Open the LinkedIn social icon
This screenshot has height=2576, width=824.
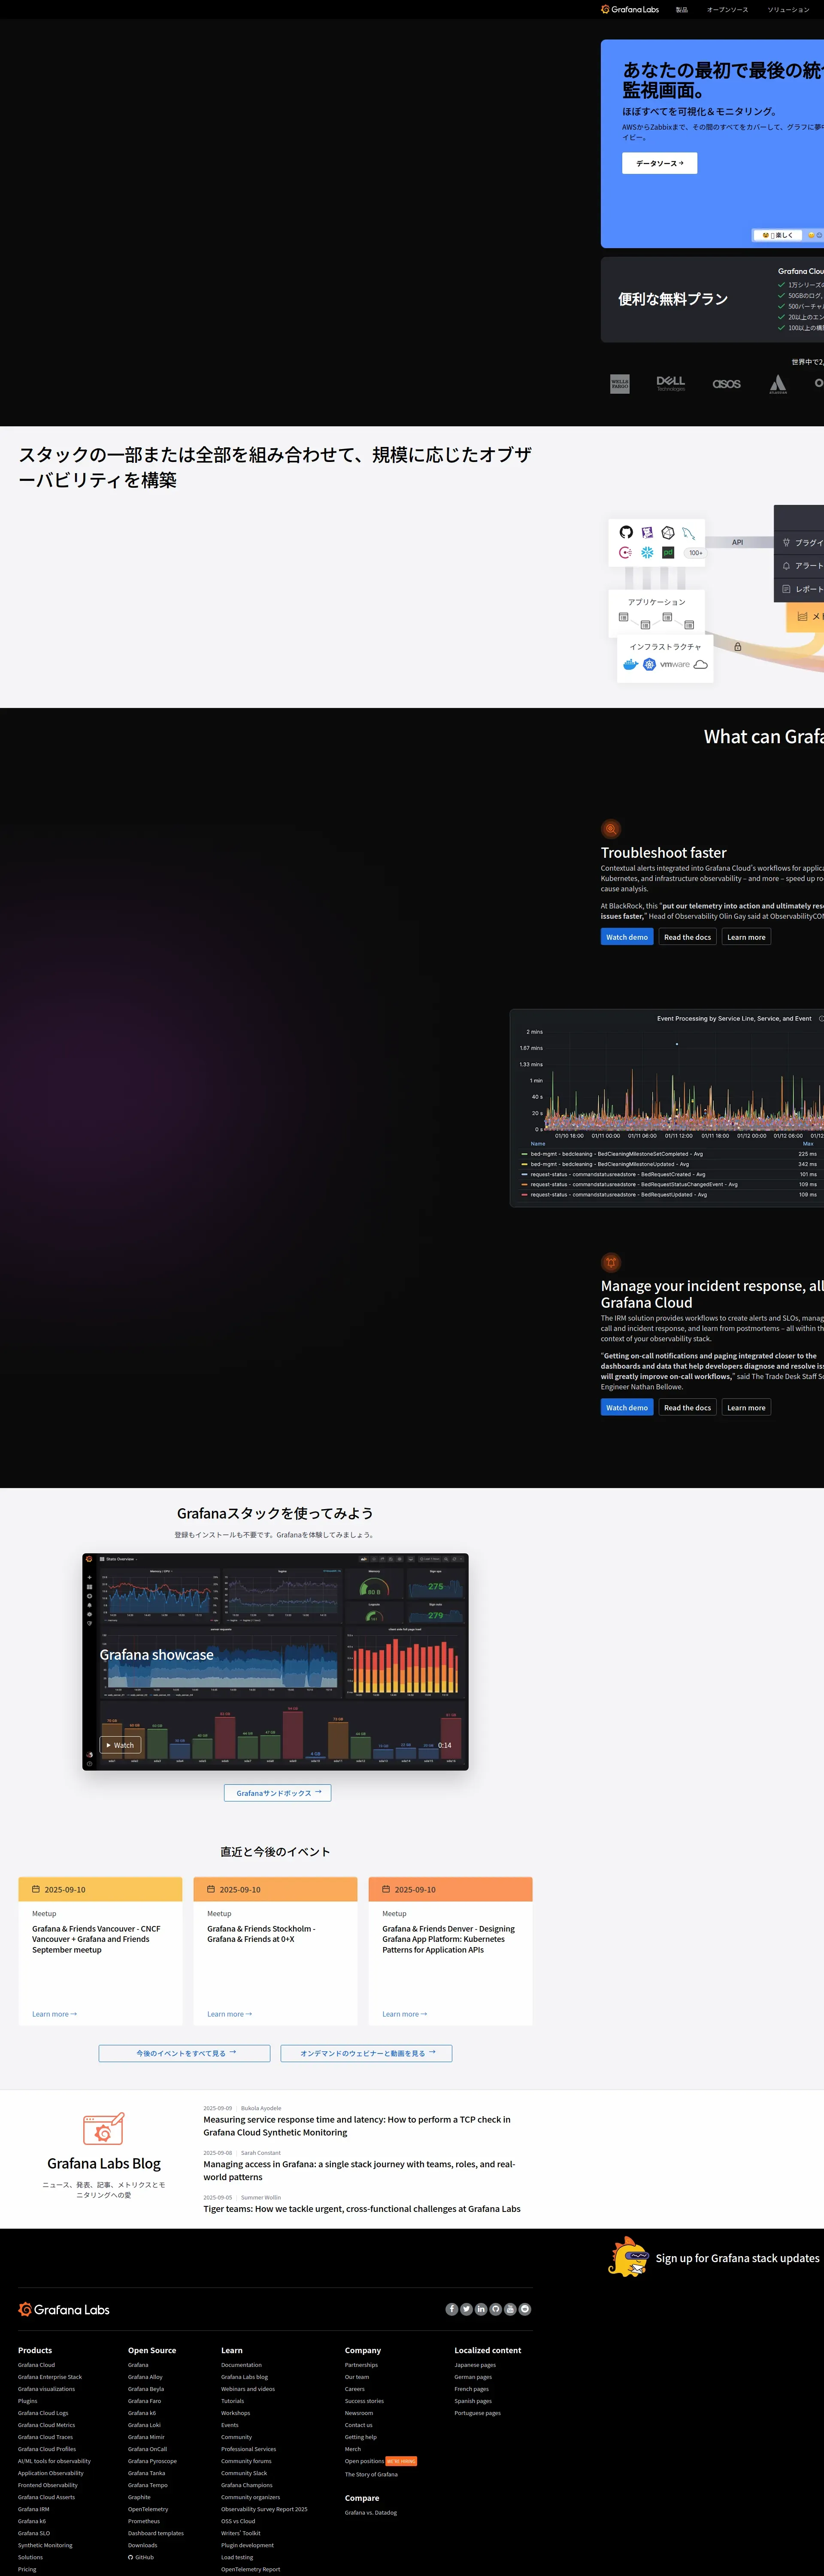pyautogui.click(x=481, y=2309)
